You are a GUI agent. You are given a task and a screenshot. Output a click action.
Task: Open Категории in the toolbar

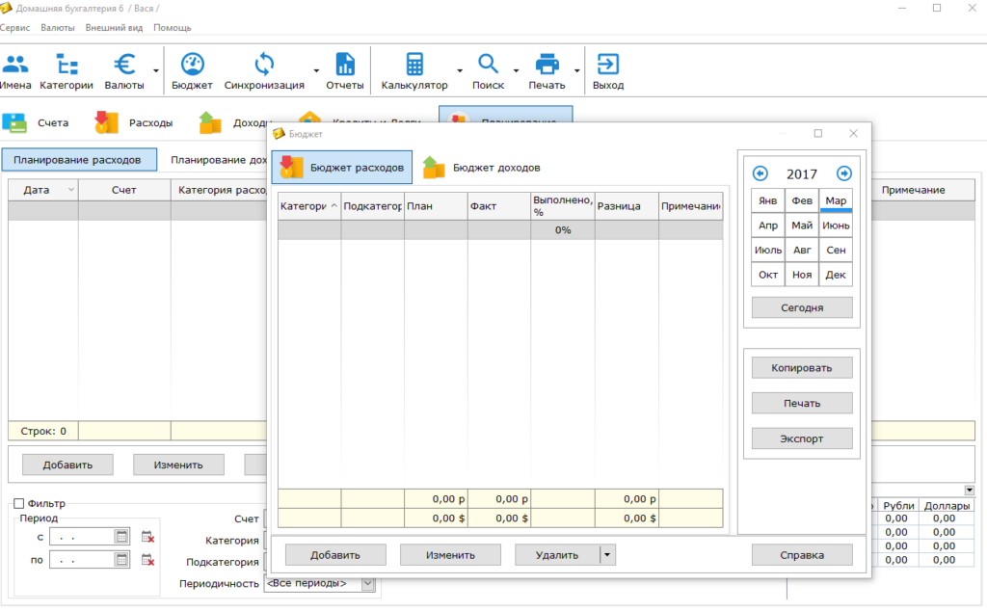tap(67, 66)
